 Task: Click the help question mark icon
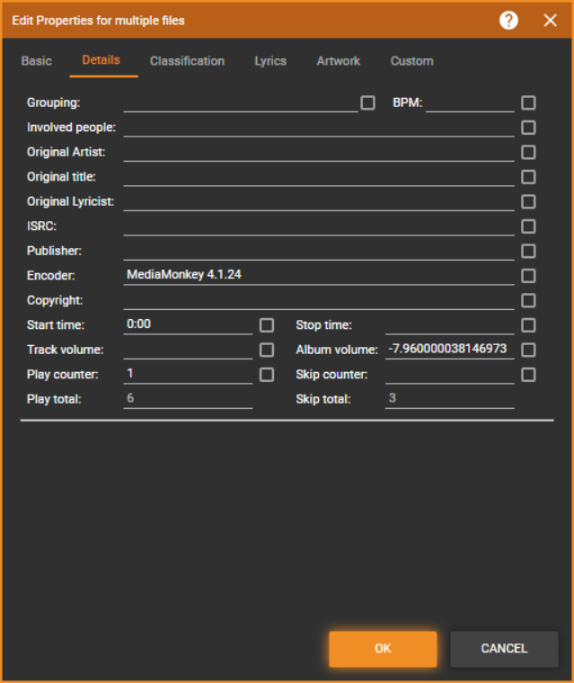click(x=508, y=20)
